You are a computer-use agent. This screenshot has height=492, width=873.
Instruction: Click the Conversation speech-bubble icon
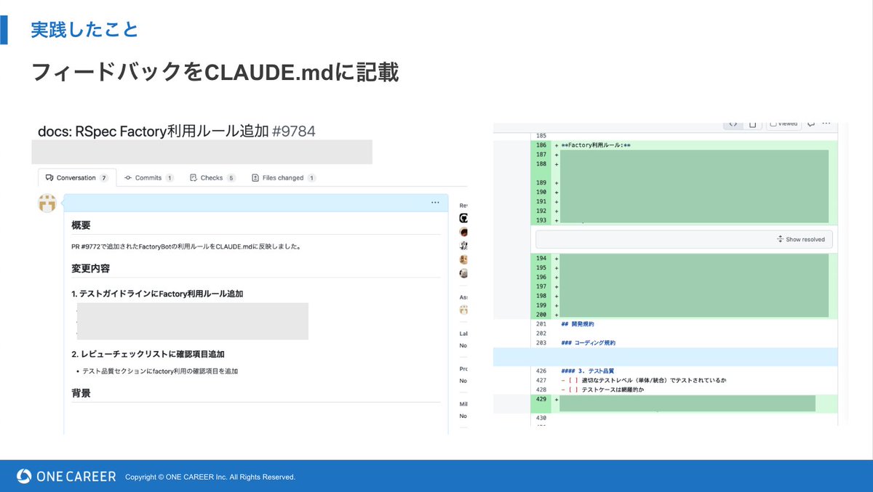(x=49, y=177)
